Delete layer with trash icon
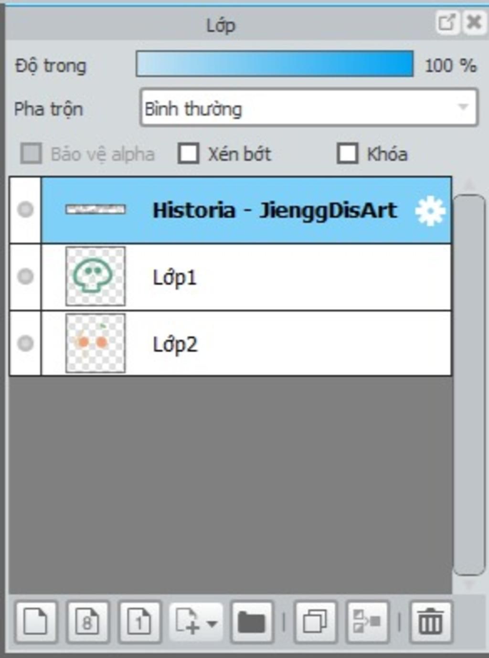 431,622
